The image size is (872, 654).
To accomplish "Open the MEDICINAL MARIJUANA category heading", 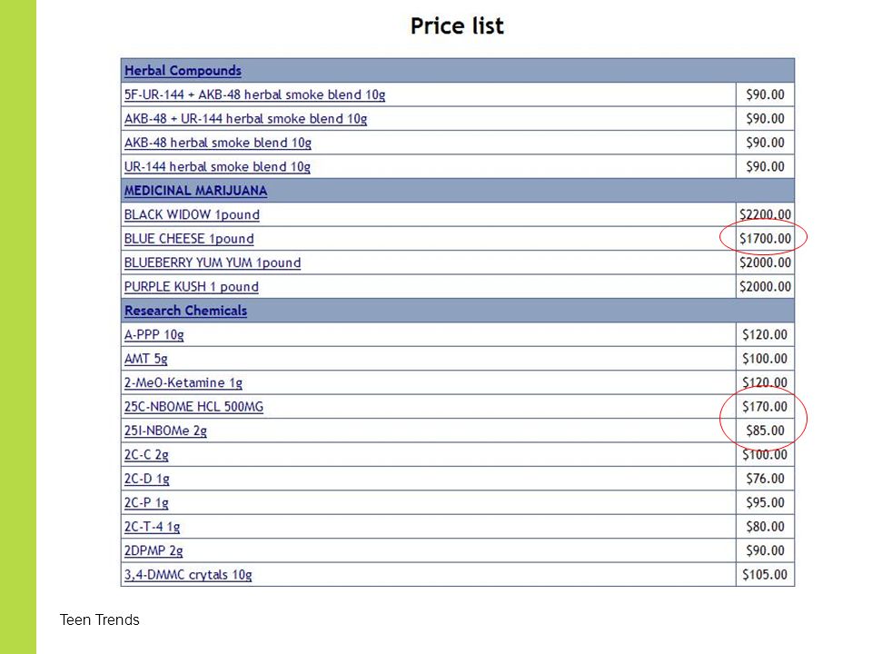I will 195,191.
